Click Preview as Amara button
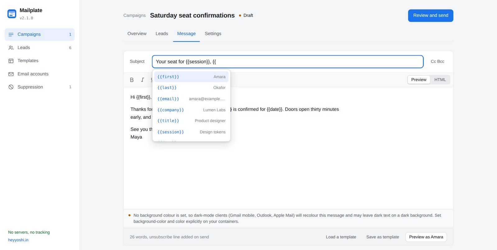This screenshot has height=250, width=497. [426, 237]
